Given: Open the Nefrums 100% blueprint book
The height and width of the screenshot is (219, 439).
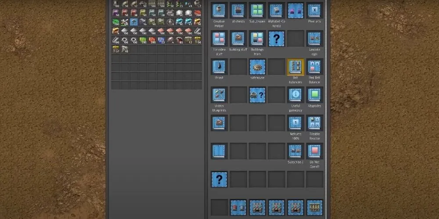Looking at the screenshot, I should pos(295,123).
